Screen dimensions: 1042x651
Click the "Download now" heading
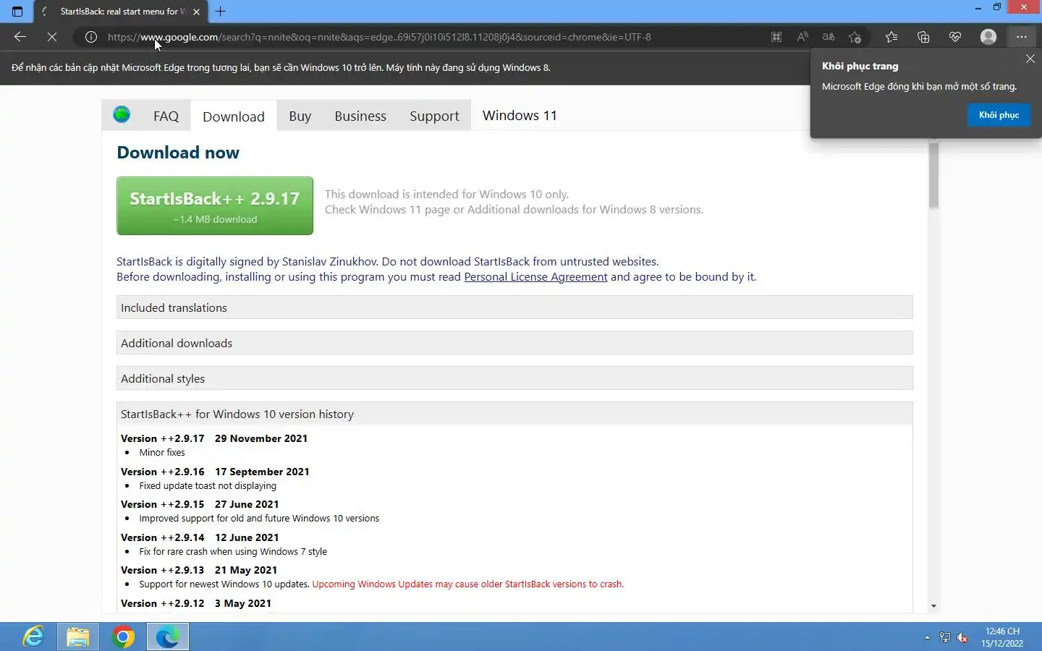click(x=178, y=153)
